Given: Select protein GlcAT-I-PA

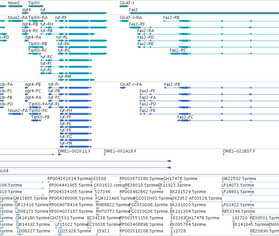Looking at the screenshot, I should tap(131, 84).
